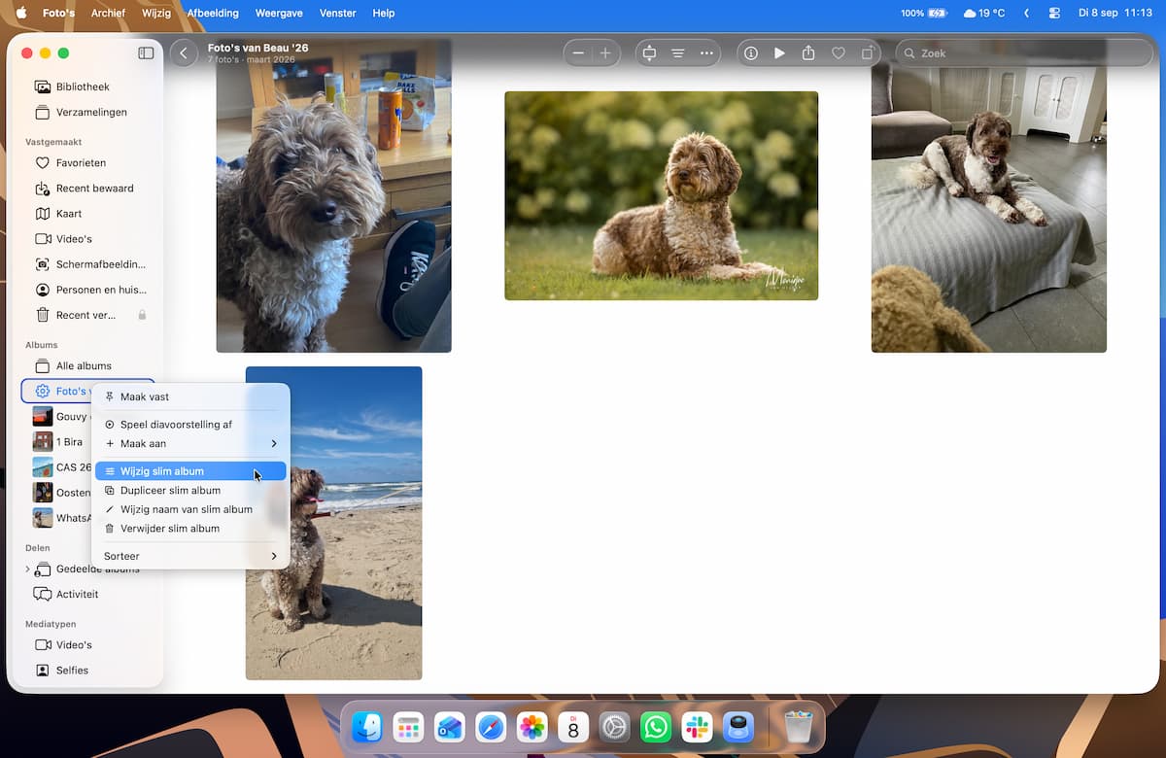Open the Weergave menu in menu bar

click(x=279, y=14)
